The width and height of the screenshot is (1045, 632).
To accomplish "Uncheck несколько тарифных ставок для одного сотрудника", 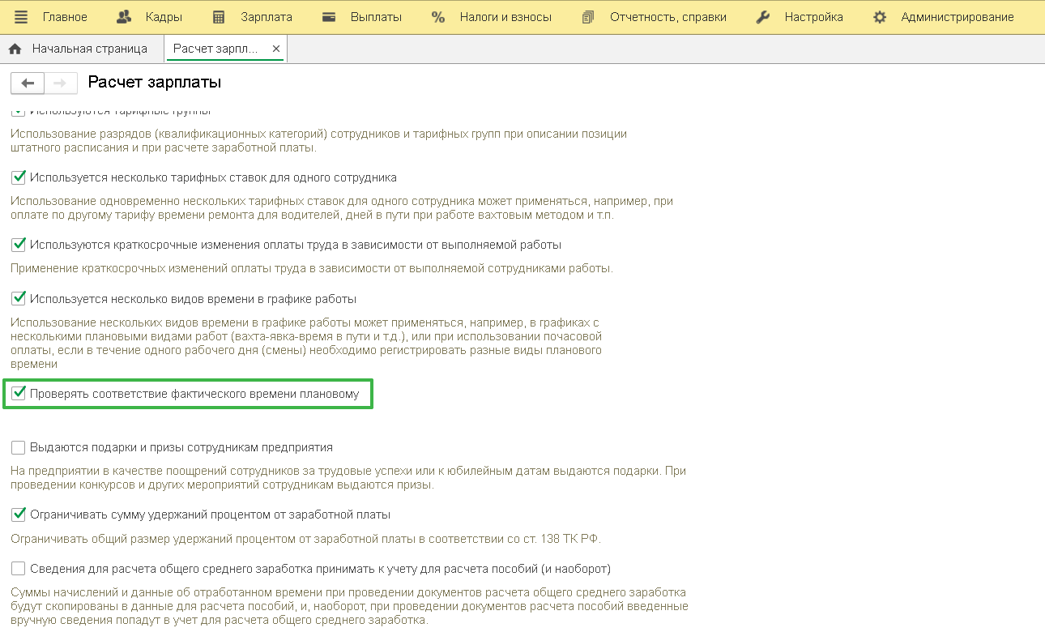I will coord(19,177).
